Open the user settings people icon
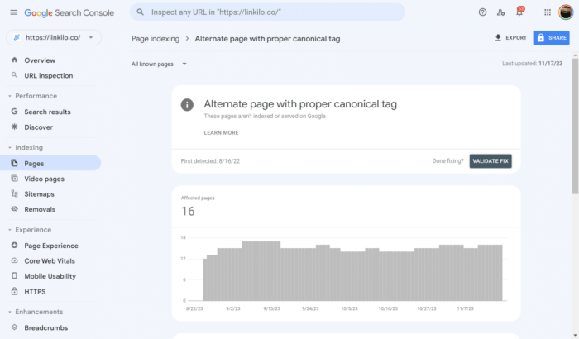Viewport: 579px width, 339px height. 500,12
